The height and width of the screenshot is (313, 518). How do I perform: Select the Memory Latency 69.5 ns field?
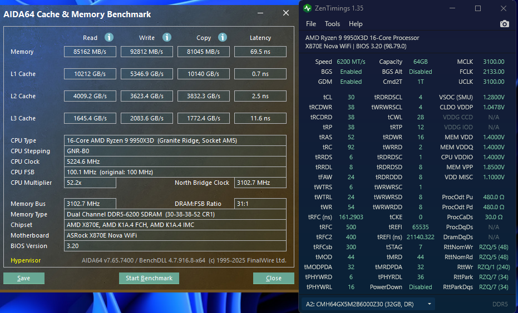point(260,52)
